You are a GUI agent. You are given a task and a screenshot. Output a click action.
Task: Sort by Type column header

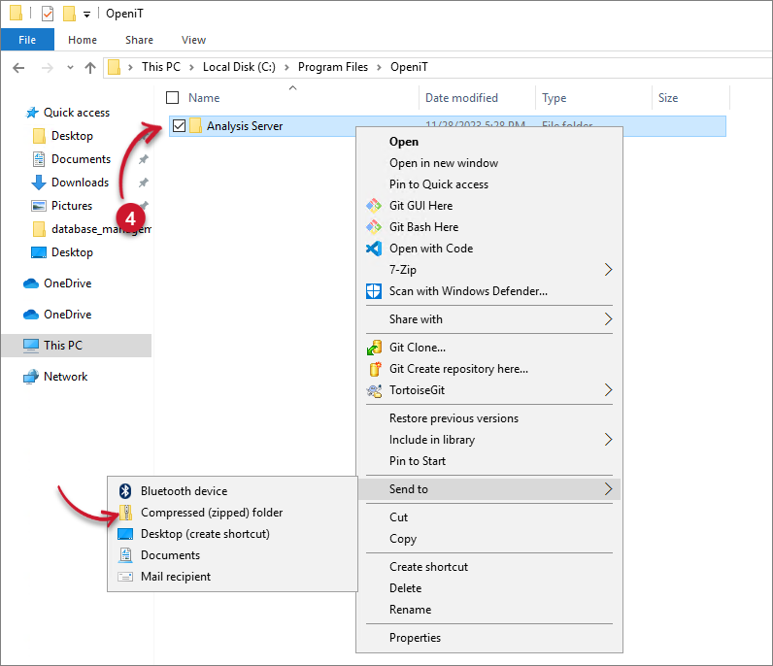pyautogui.click(x=555, y=98)
